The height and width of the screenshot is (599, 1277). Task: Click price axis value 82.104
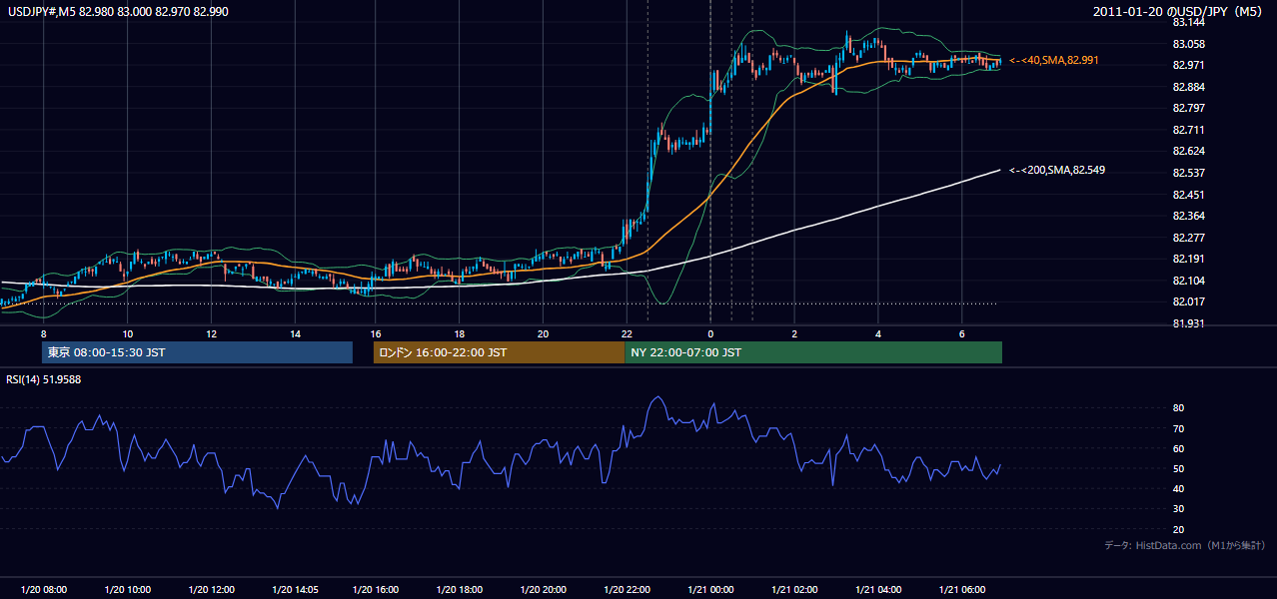(x=1188, y=281)
